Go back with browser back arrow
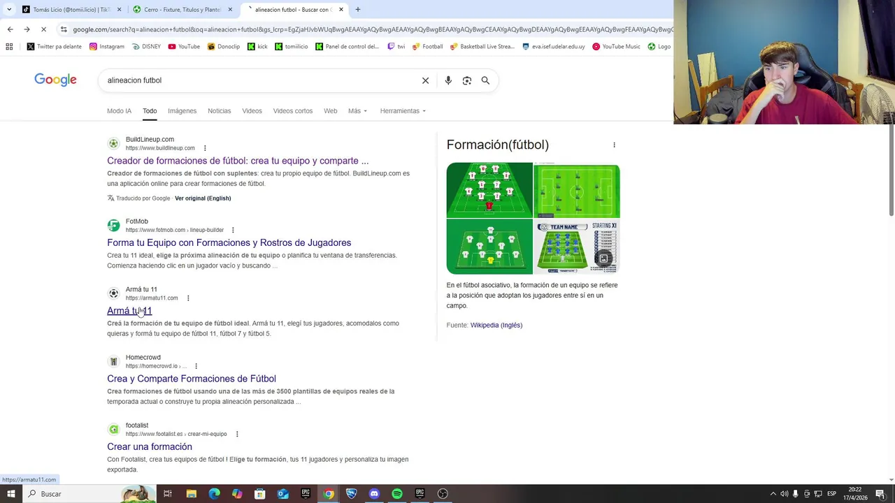 point(10,29)
